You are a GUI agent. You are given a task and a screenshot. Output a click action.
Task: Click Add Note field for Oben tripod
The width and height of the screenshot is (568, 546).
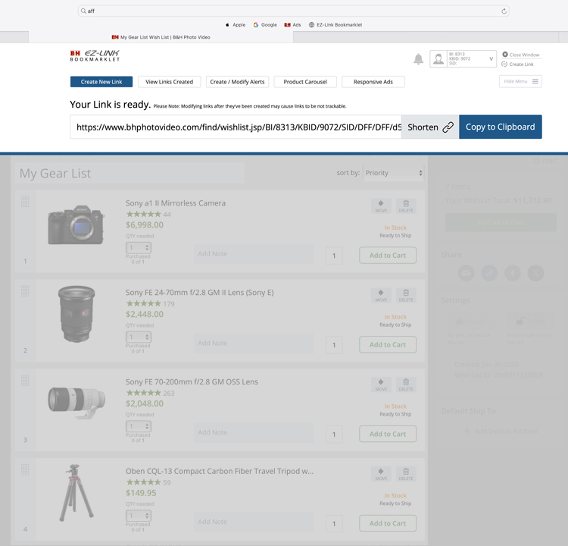254,522
